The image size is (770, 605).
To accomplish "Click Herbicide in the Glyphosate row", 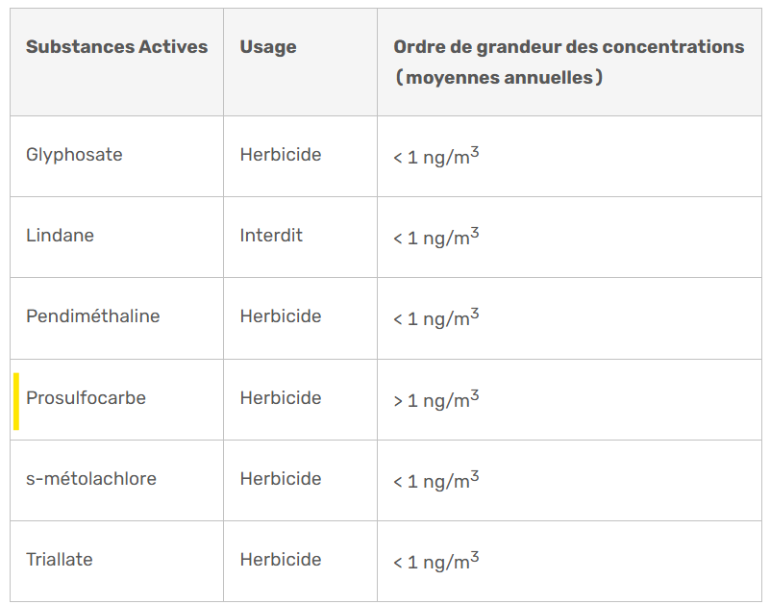I will (x=281, y=155).
